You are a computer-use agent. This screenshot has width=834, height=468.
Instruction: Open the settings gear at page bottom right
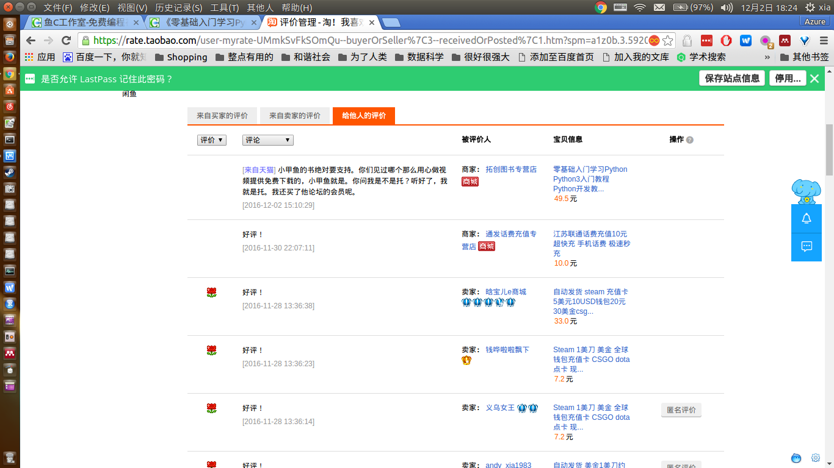815,458
